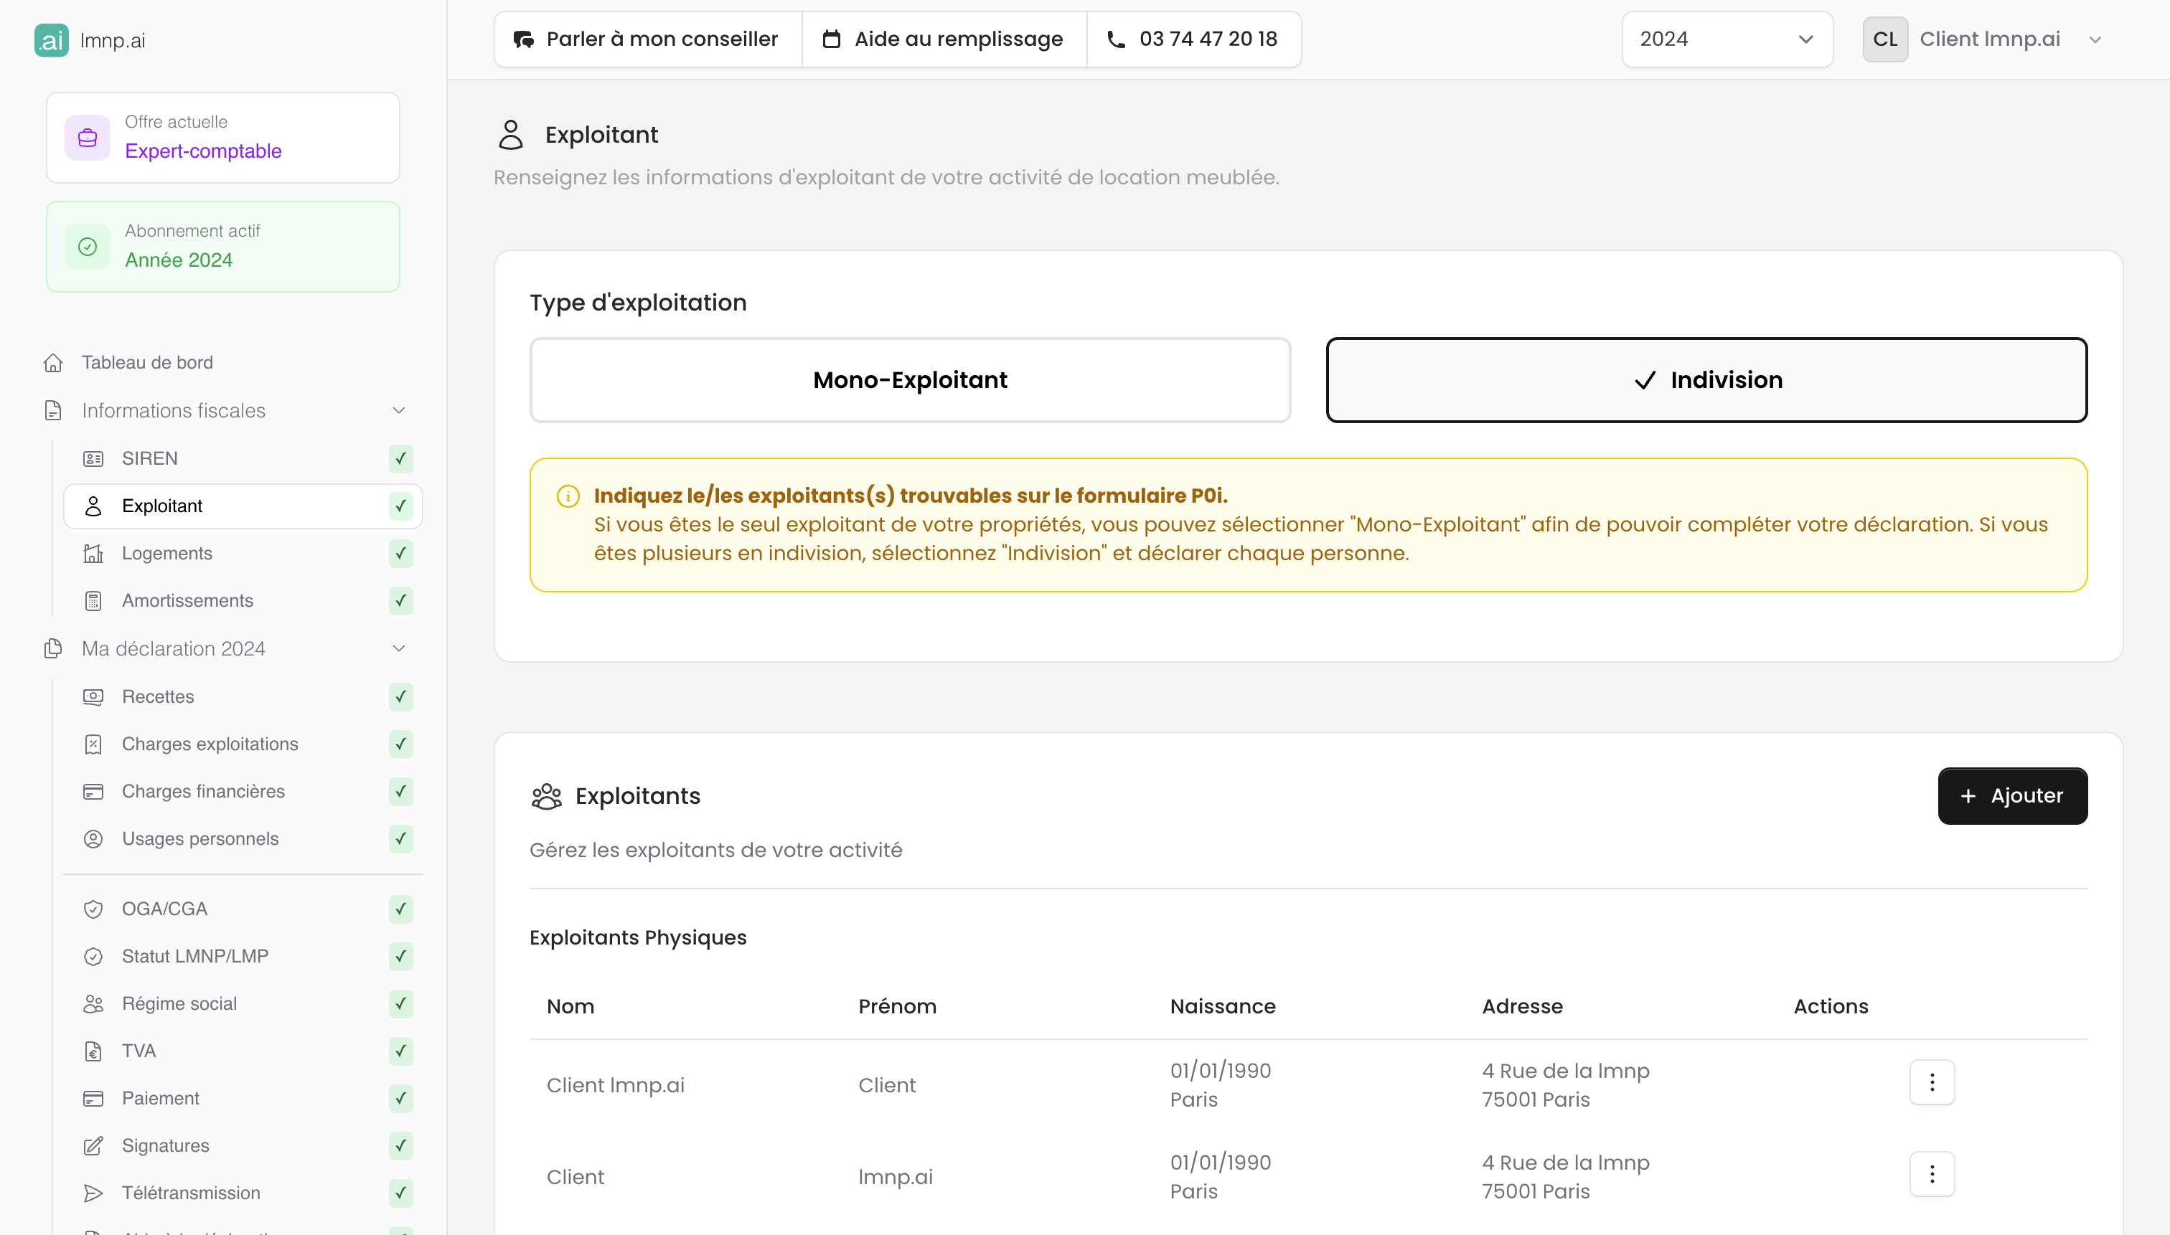Collapse the Informations fiscales section
Viewport: 2170px width, 1235px height.
tap(398, 410)
